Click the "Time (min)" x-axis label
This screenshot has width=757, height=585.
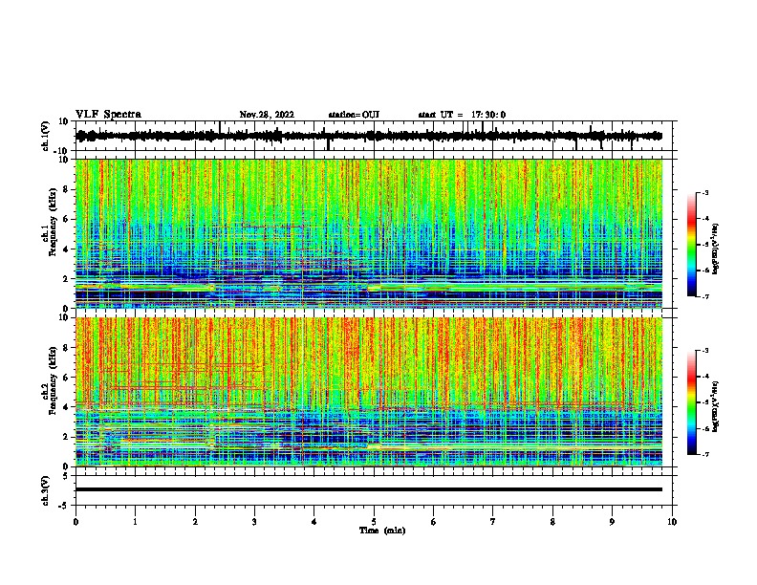click(x=382, y=531)
